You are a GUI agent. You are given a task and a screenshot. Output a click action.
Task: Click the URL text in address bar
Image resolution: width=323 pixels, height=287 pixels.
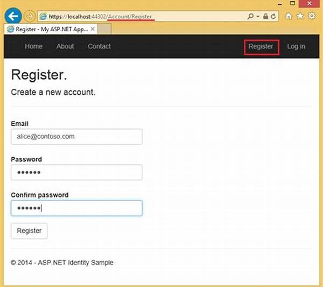point(100,17)
